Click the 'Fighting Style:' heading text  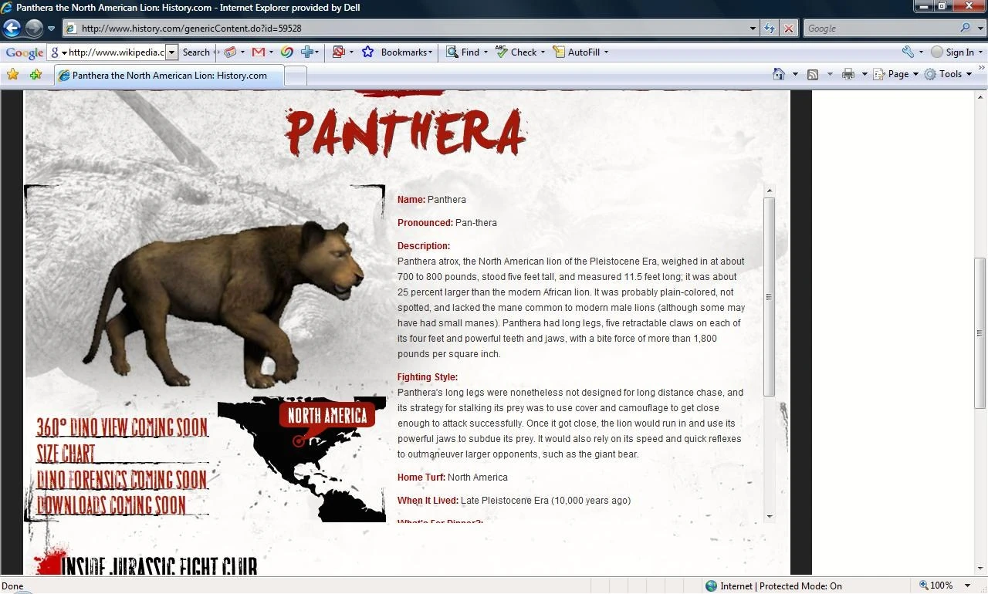428,377
